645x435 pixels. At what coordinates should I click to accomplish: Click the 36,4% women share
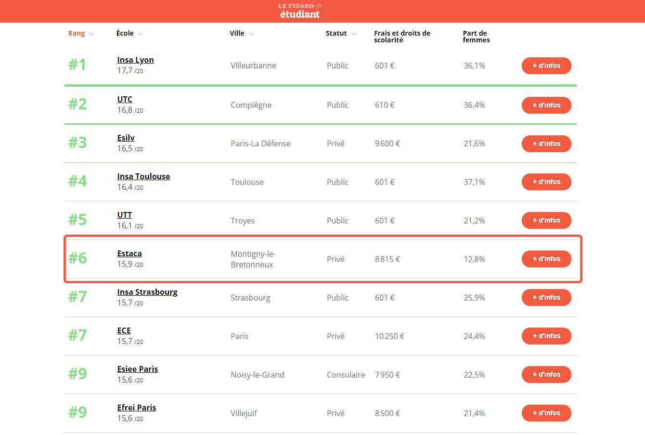474,105
